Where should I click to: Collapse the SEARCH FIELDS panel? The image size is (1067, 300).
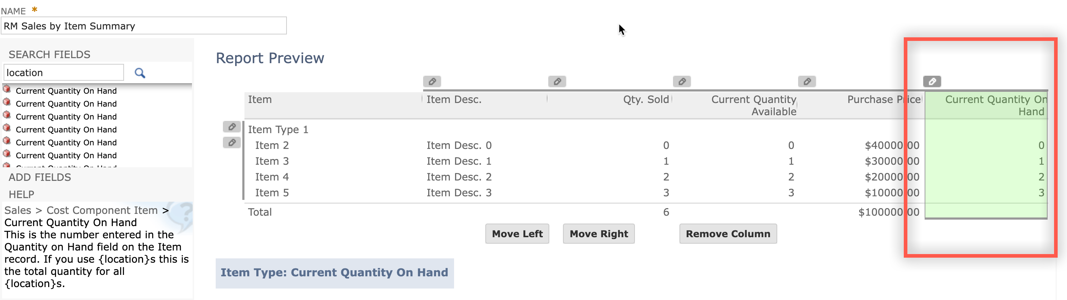point(49,54)
